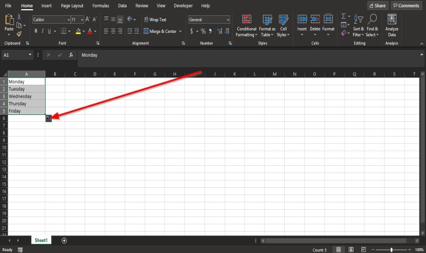Viewport: 426px width, 253px height.
Task: Select the Format Painter brush icon
Action: click(19, 34)
